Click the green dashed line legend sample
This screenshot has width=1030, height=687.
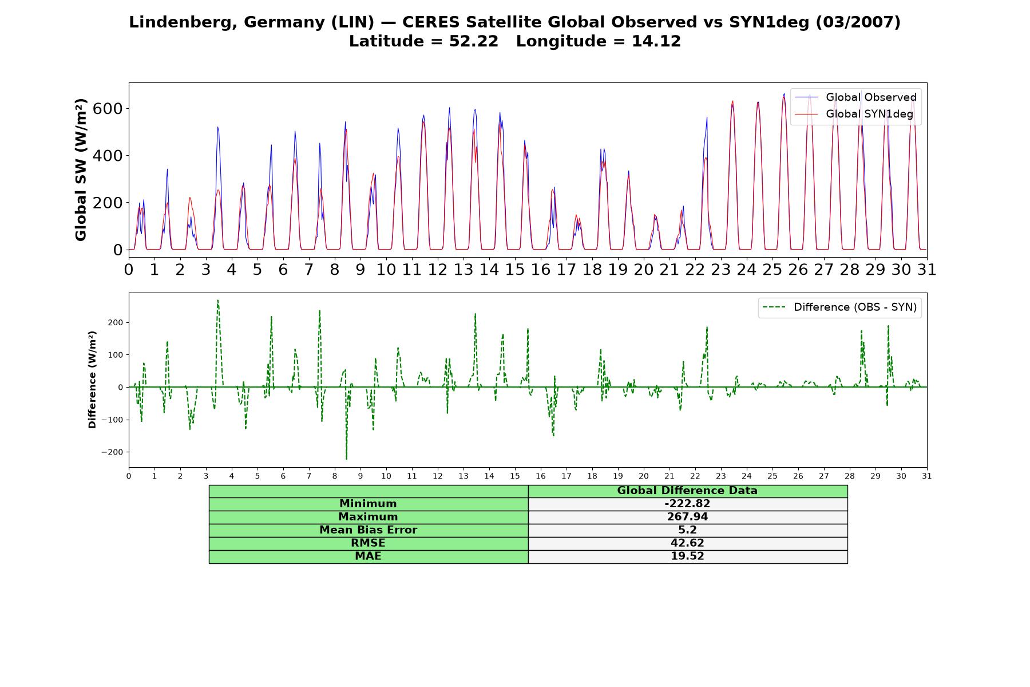(x=775, y=307)
